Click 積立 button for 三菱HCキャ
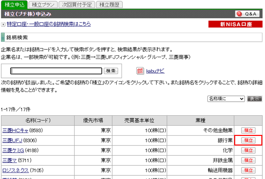 [x=248, y=130]
